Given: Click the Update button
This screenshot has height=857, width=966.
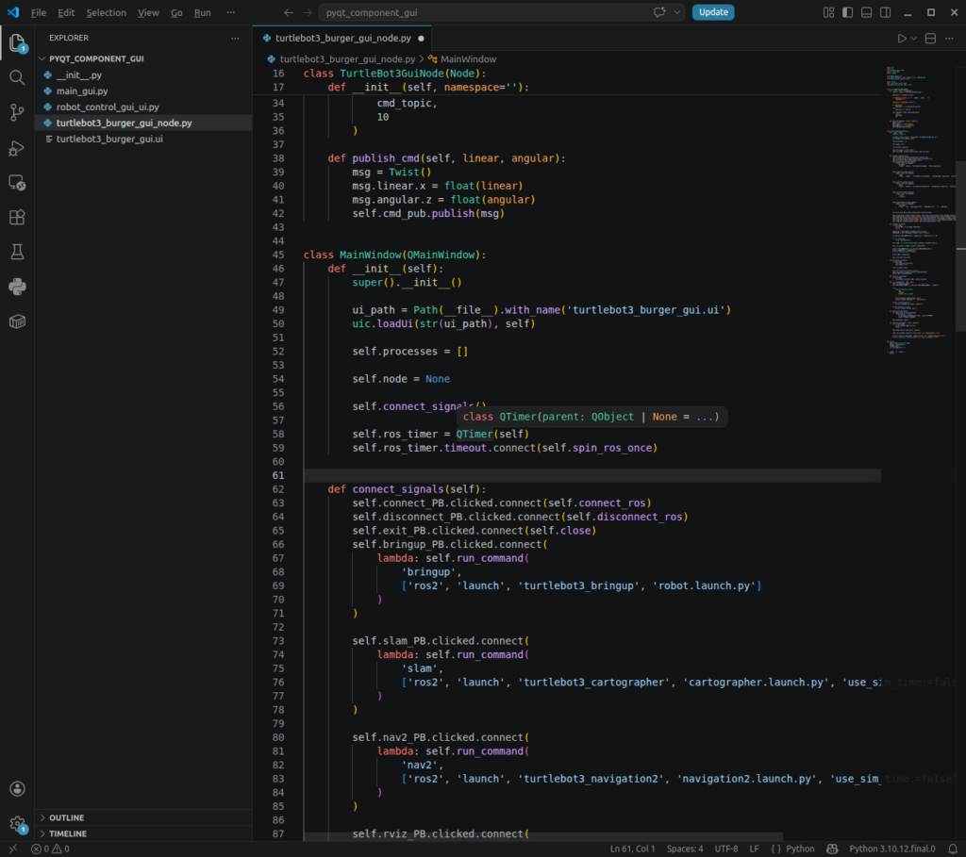Looking at the screenshot, I should tap(713, 12).
